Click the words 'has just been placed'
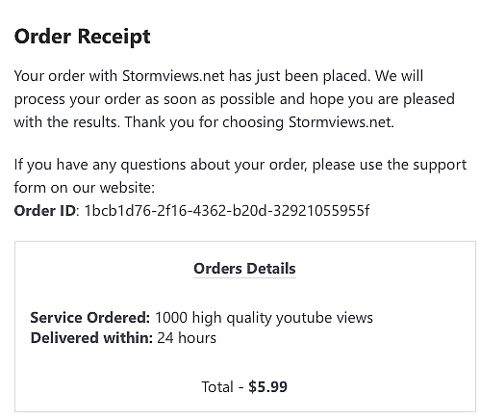This screenshot has width=480, height=420. pyautogui.click(x=299, y=77)
